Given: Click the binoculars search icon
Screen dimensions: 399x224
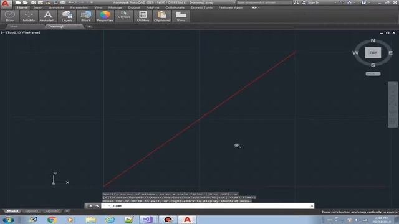Looking at the screenshot, I should tap(296, 2).
